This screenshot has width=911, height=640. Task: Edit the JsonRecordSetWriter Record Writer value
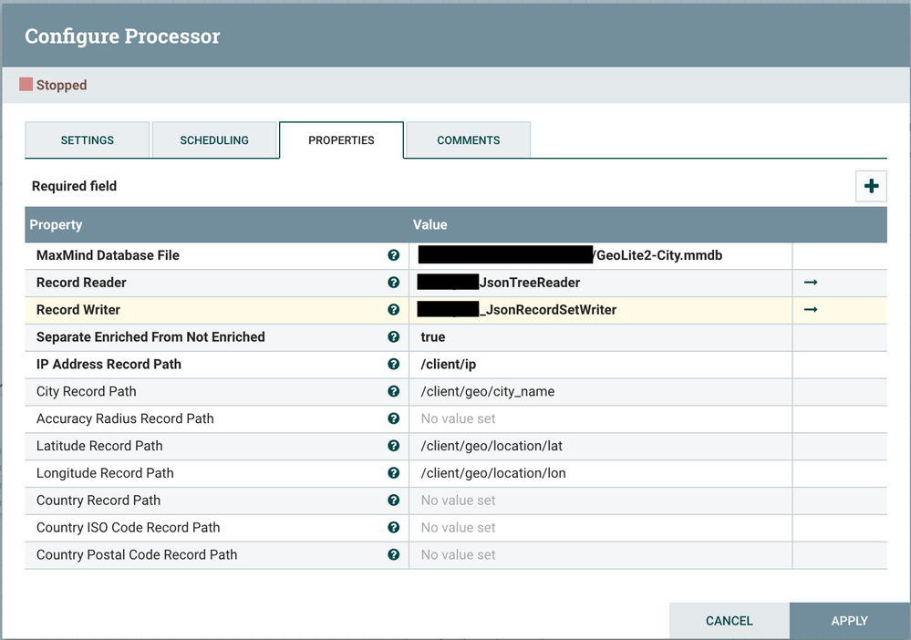[x=600, y=310]
